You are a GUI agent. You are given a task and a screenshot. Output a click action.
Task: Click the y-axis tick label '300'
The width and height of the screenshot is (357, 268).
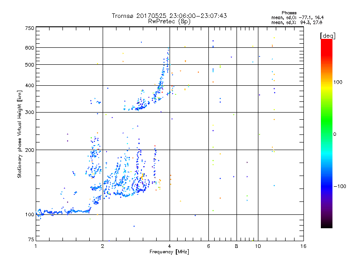coord(29,113)
